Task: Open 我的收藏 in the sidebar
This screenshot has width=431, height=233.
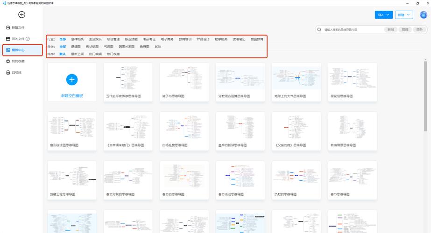Action: point(18,61)
